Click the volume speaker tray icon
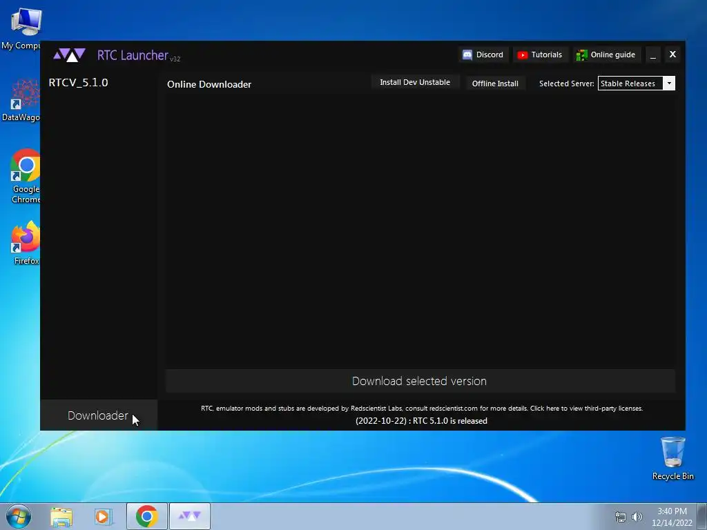This screenshot has height=530, width=707. tap(637, 517)
